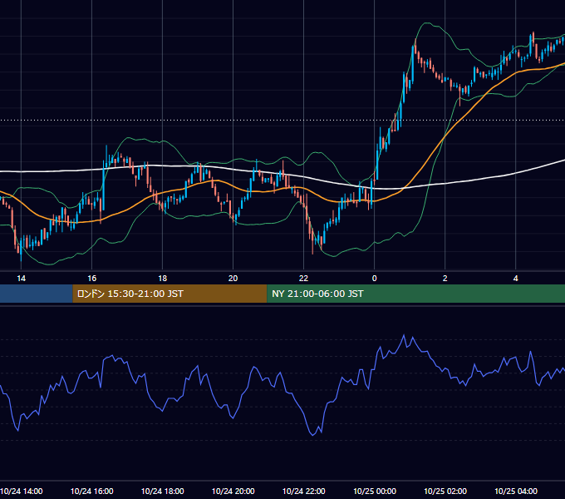This screenshot has width=565, height=499.
Task: Click the 2 hour label on price chart axis
Action: click(445, 279)
